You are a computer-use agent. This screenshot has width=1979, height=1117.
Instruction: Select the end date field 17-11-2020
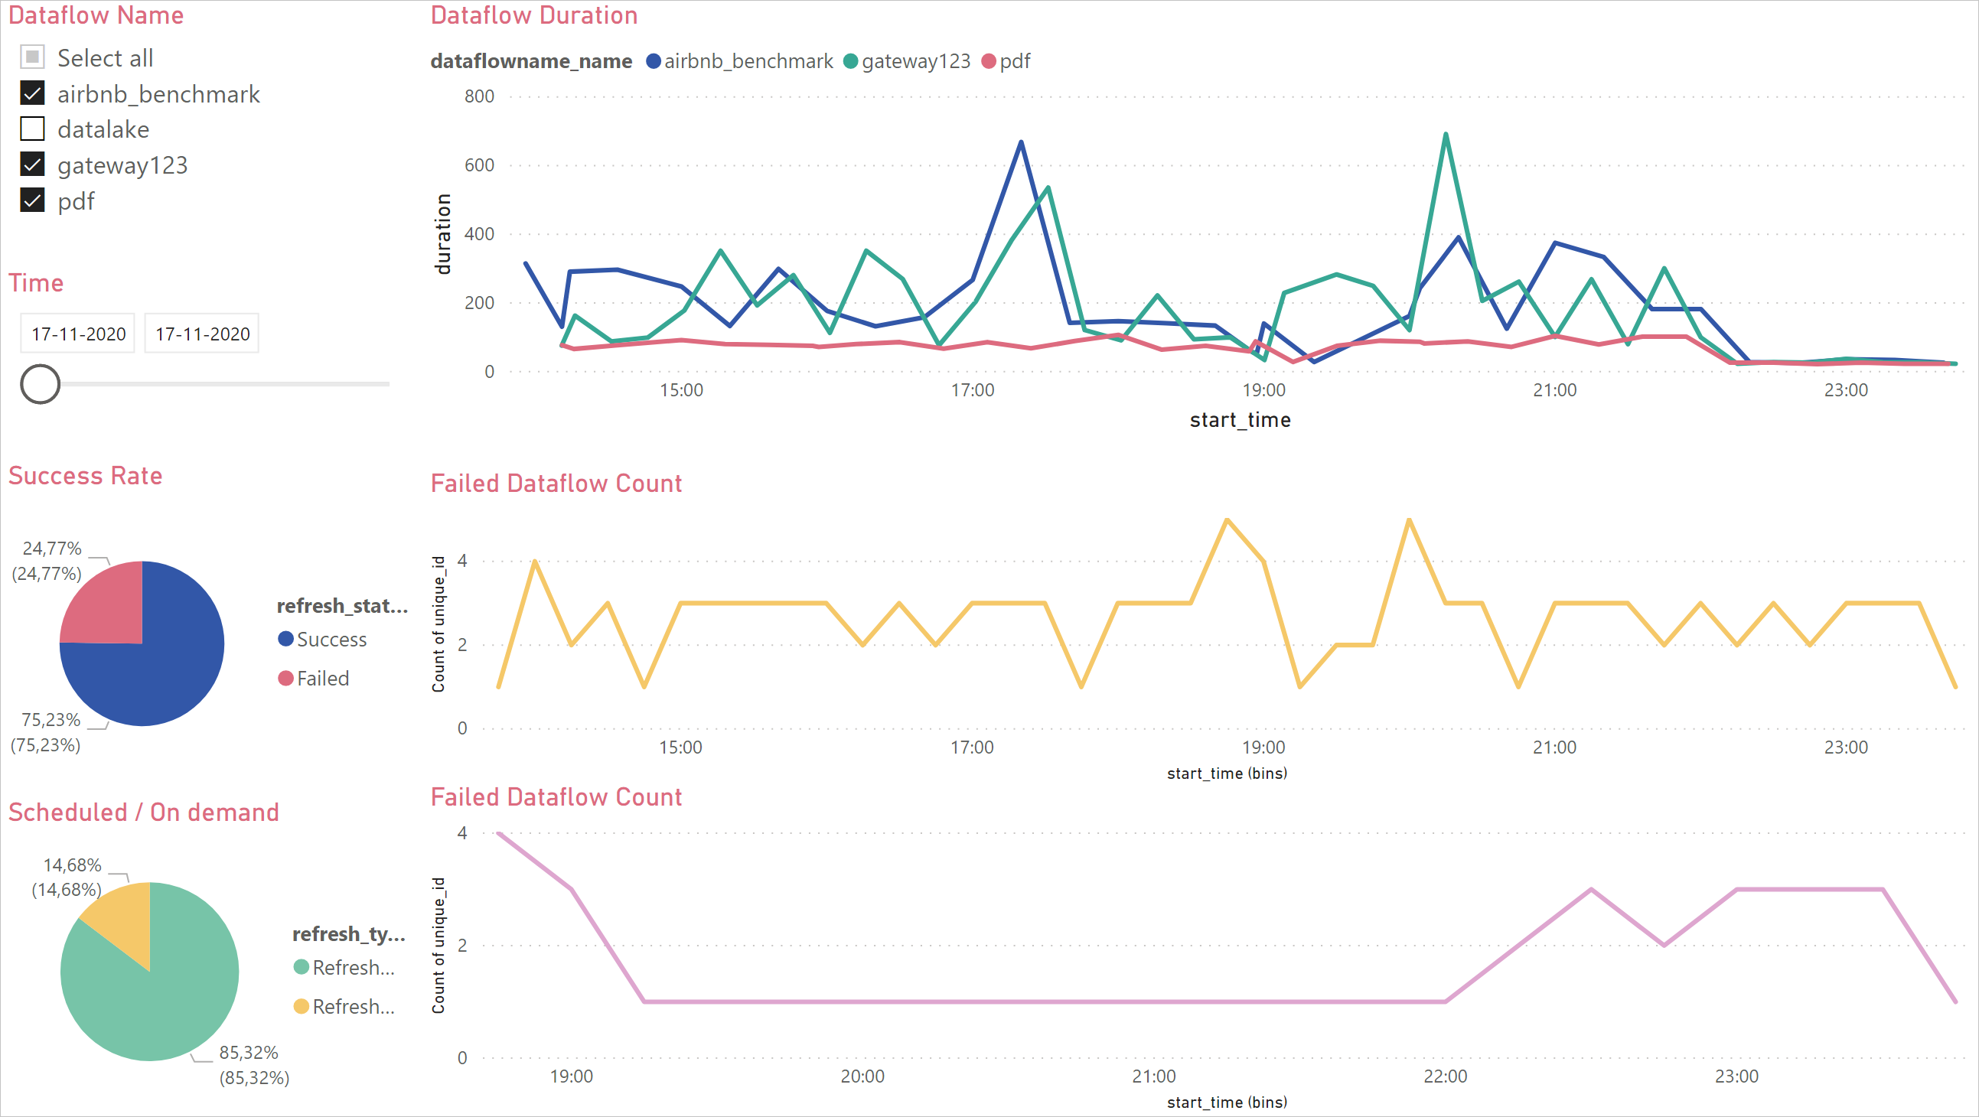tap(201, 333)
